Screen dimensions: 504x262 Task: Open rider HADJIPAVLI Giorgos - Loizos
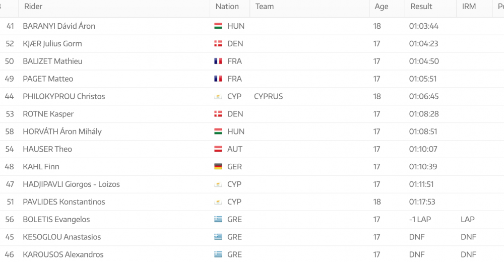point(71,184)
